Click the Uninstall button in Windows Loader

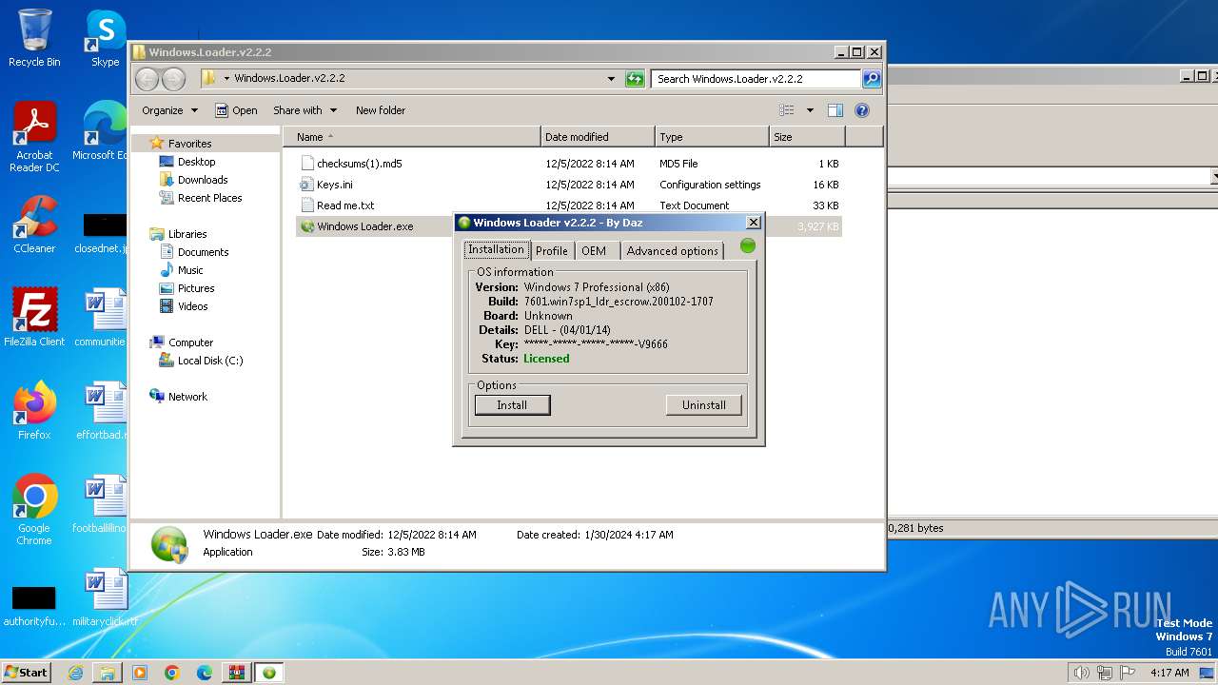click(704, 405)
